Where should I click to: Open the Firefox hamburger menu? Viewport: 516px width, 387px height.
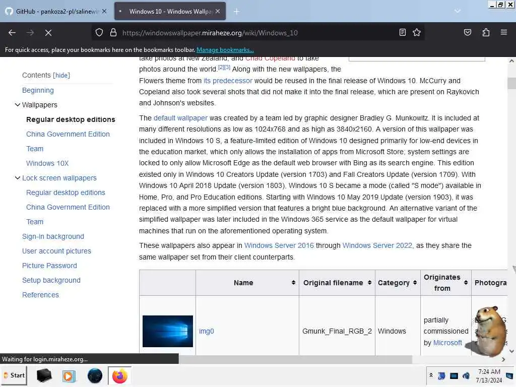pos(504,32)
